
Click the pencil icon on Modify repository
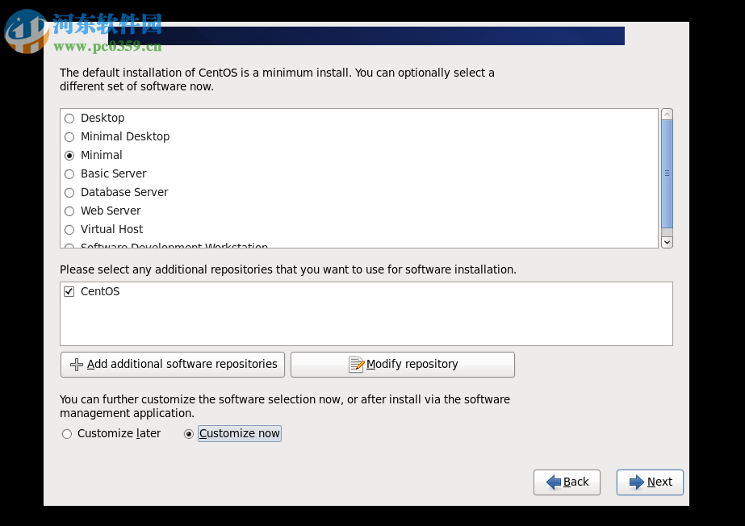355,364
